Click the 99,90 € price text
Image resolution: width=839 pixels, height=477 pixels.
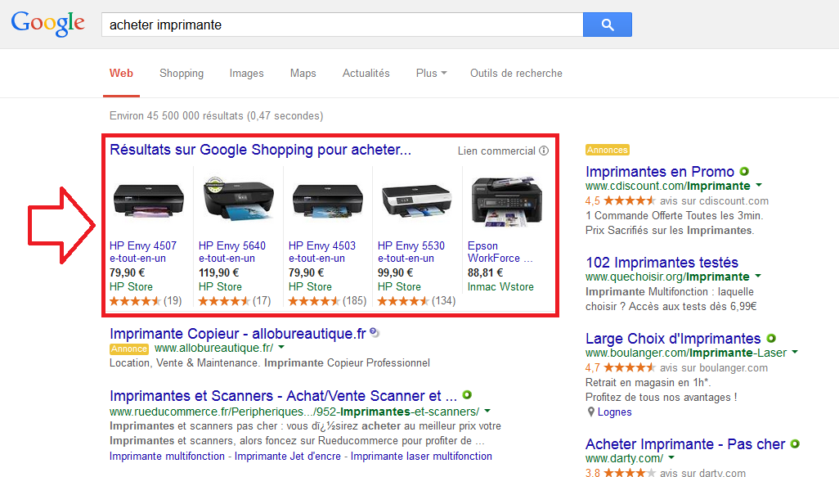click(396, 272)
